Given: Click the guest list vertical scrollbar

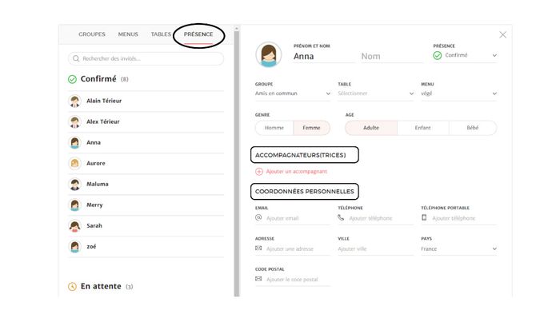Looking at the screenshot, I should [x=237, y=162].
